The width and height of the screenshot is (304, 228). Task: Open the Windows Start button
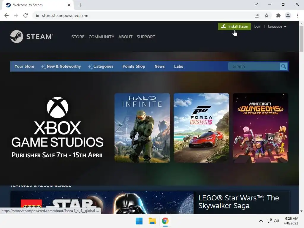point(139,221)
